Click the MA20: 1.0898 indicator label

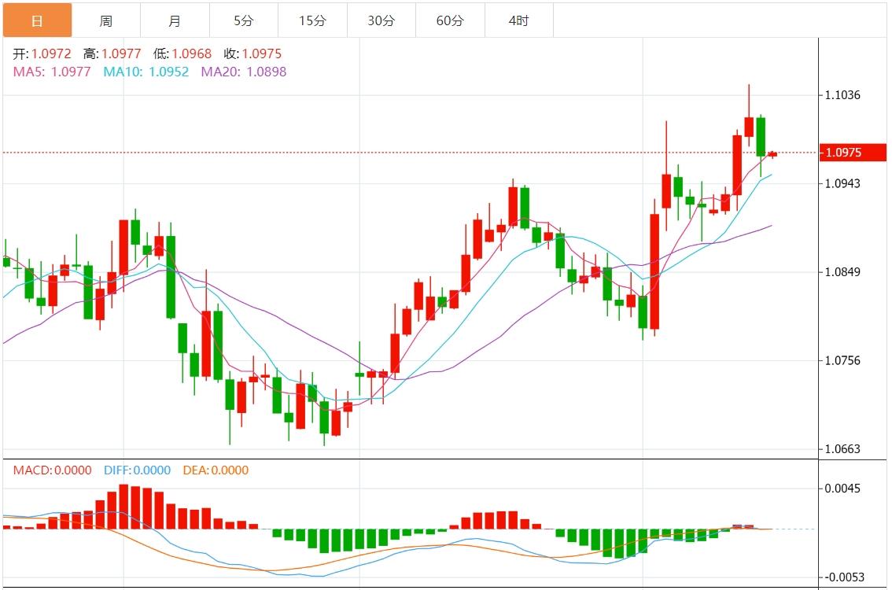[x=244, y=72]
